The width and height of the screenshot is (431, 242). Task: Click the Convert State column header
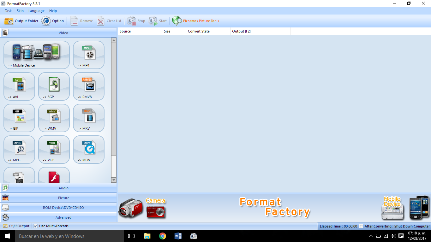coord(208,31)
